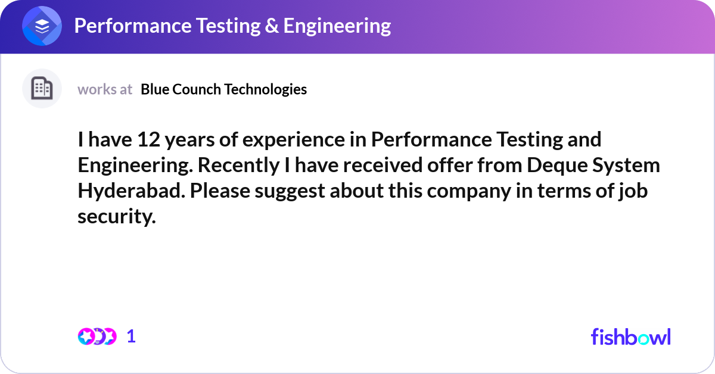
Task: Click the 'works at' label
Action: (105, 89)
